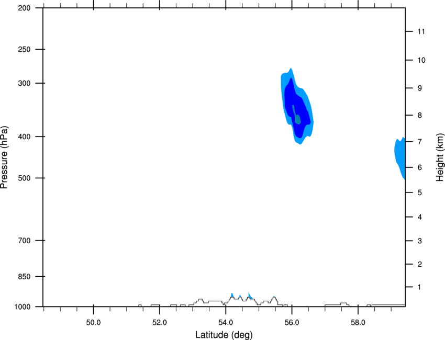Click the 200 pressure tick label

tap(24, 8)
